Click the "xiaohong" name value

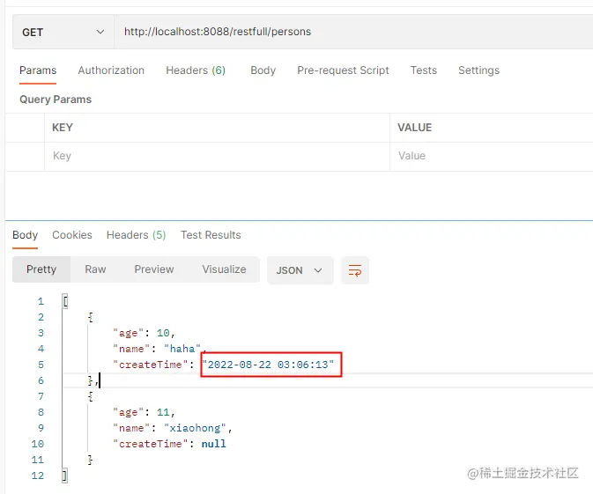[x=195, y=428]
